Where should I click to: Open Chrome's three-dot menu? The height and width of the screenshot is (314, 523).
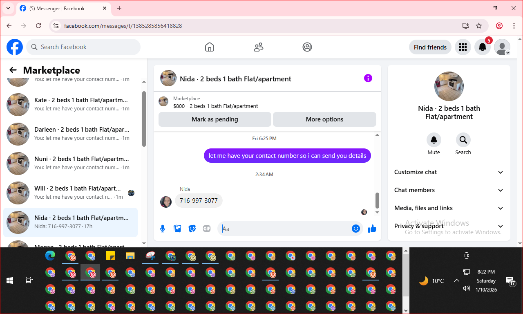pyautogui.click(x=514, y=26)
